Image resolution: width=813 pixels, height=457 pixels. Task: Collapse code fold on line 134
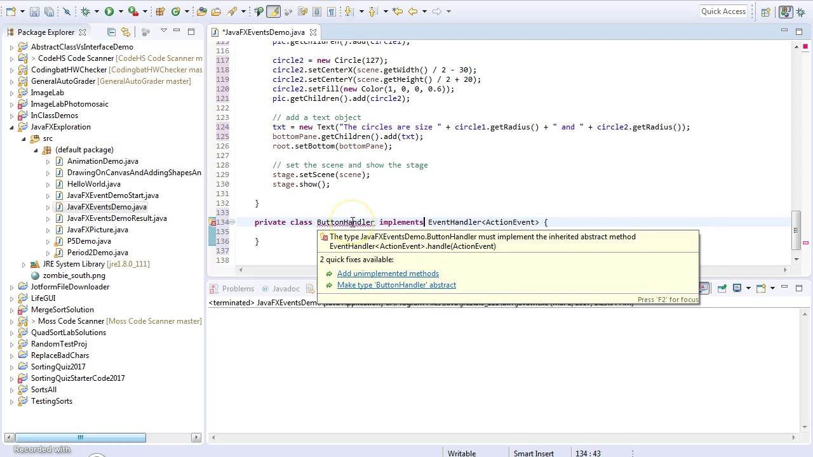pos(232,222)
